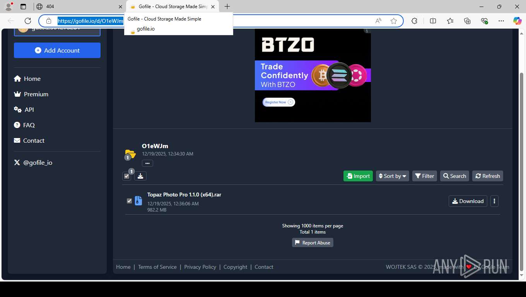
Task: Select the gofile.io tab preview popup
Action: (x=179, y=24)
